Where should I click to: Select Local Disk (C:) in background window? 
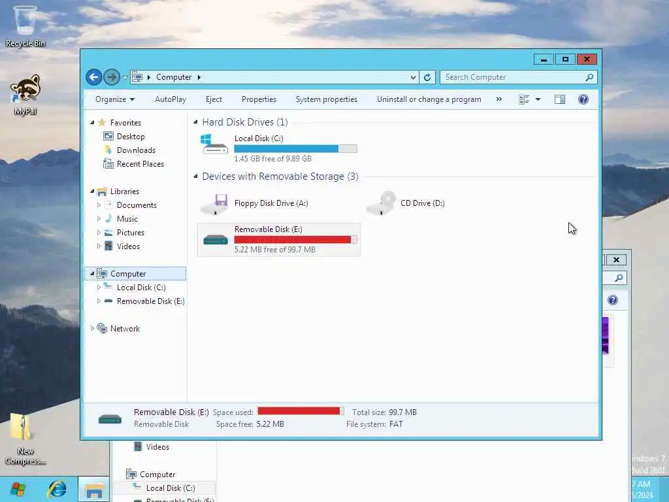pos(171,488)
